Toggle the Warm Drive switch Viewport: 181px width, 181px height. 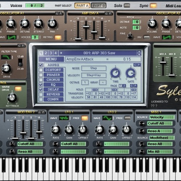tap(18, 89)
